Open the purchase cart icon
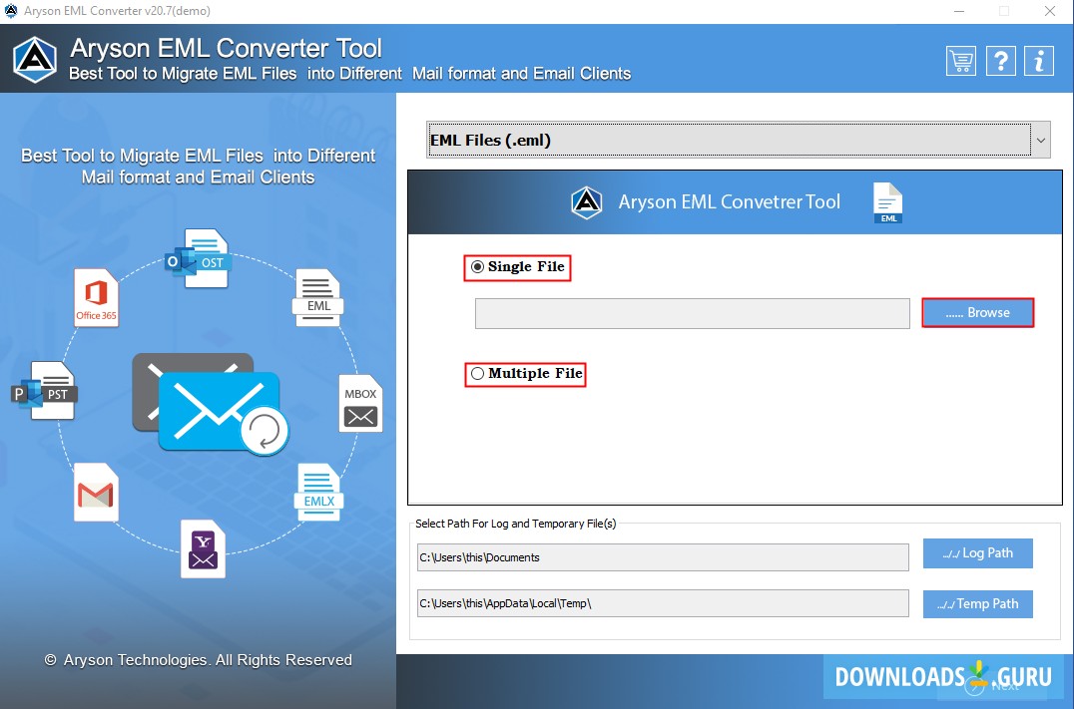This screenshot has height=709, width=1074. 960,61
